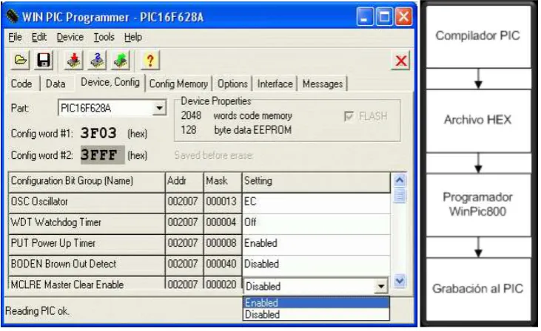Click the Grabación al PIC diagram box
The image size is (541, 331).
[478, 289]
